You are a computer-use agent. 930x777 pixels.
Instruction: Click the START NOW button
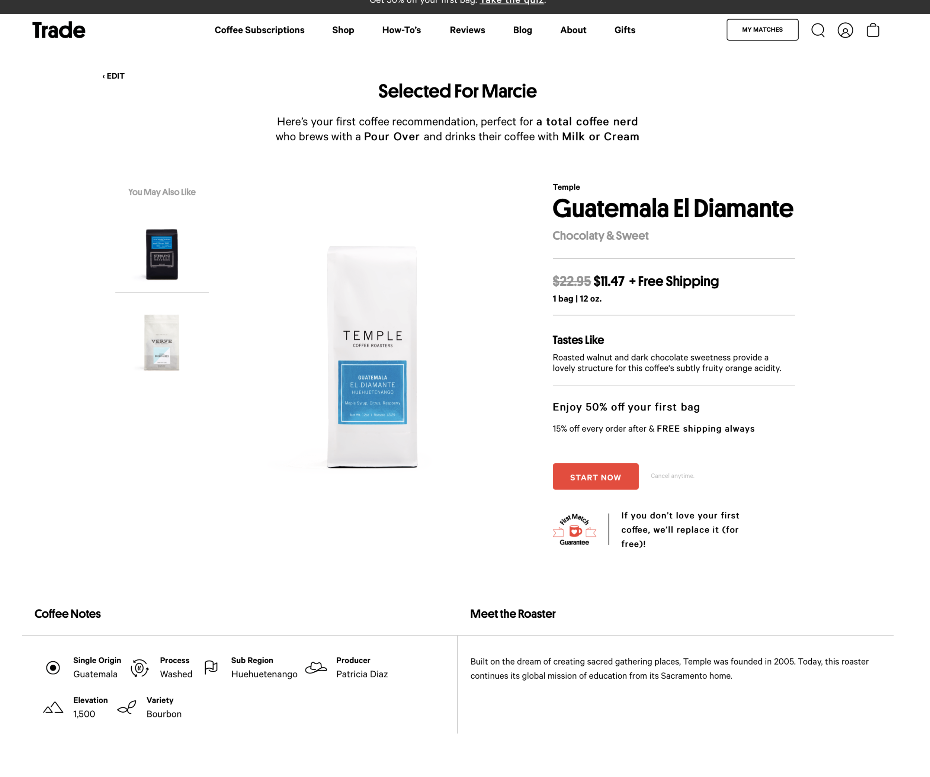coord(596,477)
